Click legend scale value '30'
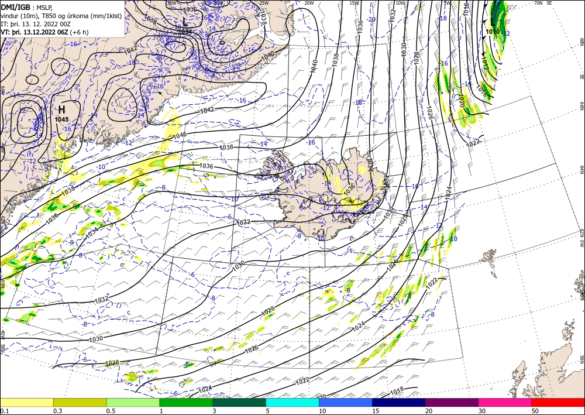This screenshot has width=585, height=415. (482, 411)
